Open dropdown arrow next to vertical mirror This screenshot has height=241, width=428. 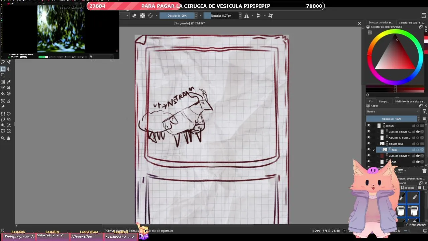[x=265, y=15]
